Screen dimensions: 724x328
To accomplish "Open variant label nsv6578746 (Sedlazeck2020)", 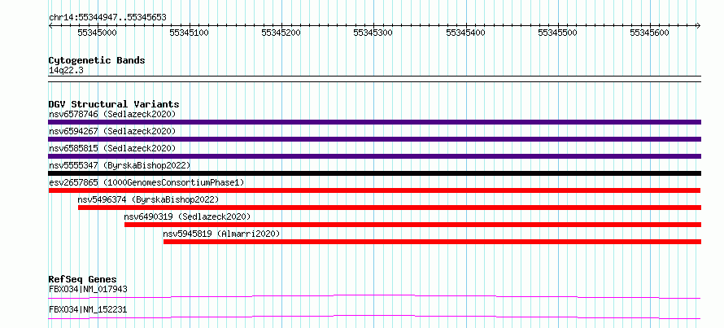I will pos(112,114).
